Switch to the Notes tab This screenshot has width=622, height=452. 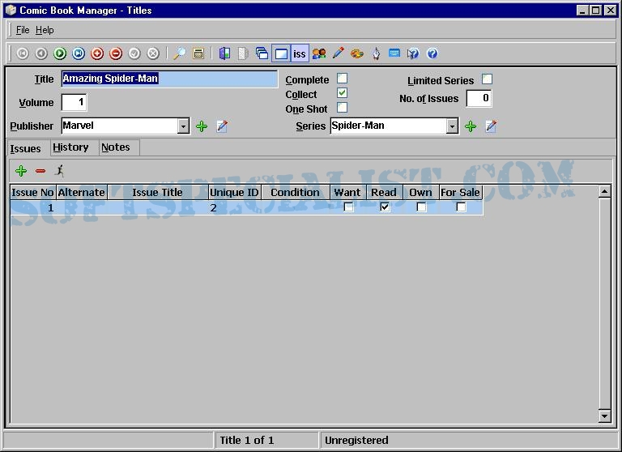point(115,147)
